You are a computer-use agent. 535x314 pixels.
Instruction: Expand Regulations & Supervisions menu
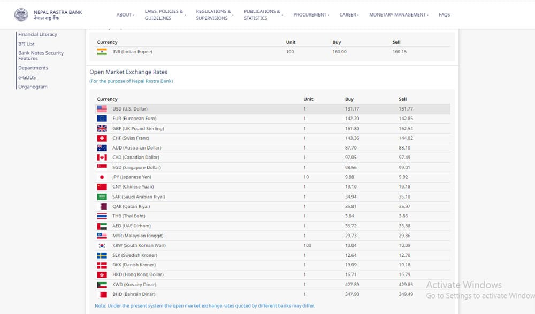215,14
